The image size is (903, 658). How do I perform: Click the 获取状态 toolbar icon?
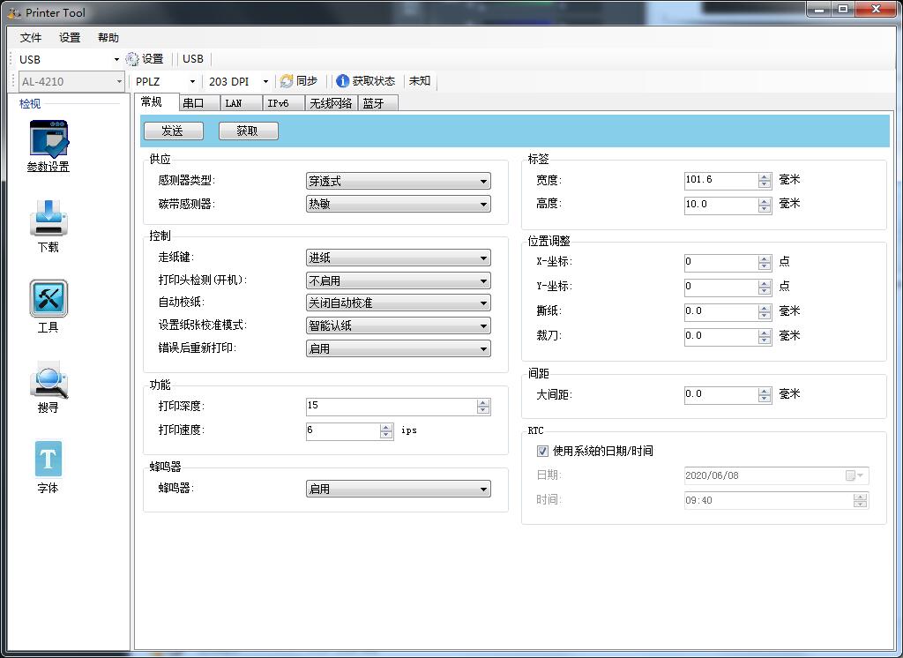coord(365,80)
